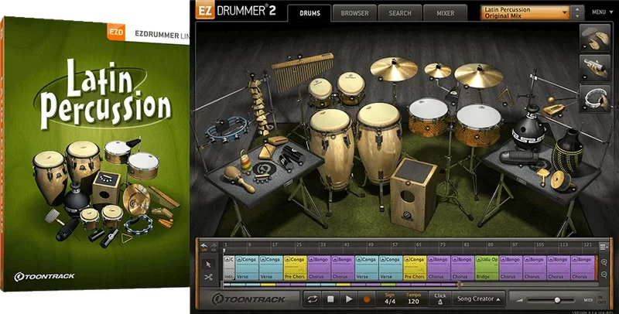The width and height of the screenshot is (619, 314).
Task: Select the arrow pointer tool
Action: point(208,265)
